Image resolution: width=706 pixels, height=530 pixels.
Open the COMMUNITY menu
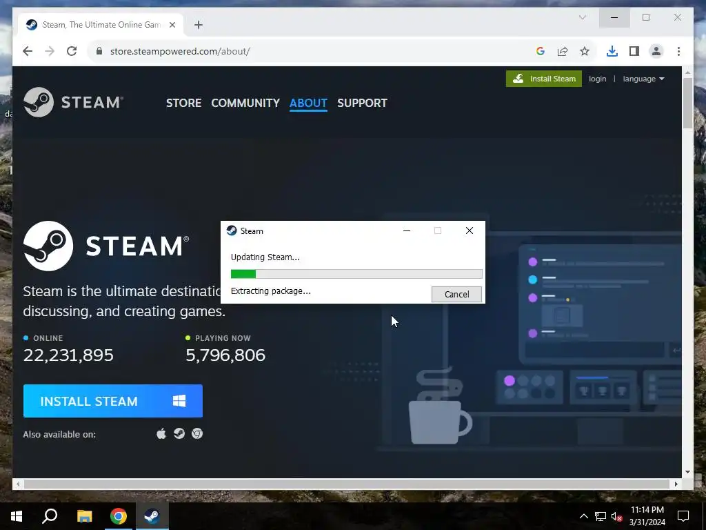(245, 104)
